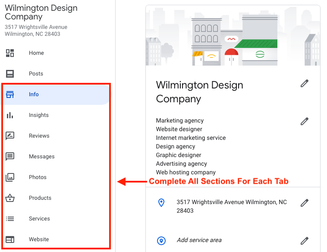The height and width of the screenshot is (252, 327).
Task: Click the Advertising agency category
Action: [182, 164]
